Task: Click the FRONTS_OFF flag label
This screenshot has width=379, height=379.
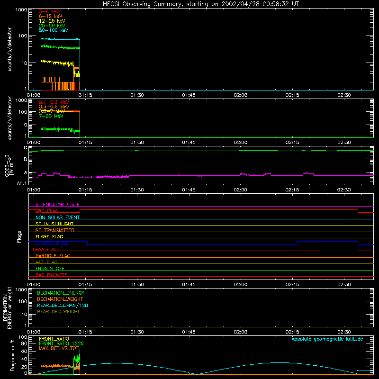Action: [50, 268]
